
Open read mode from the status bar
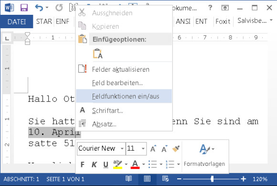click(x=128, y=179)
